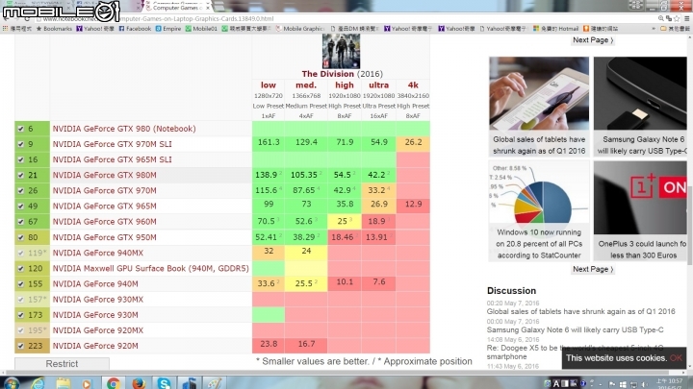
Task: Open The Division game title link
Action: (x=327, y=74)
